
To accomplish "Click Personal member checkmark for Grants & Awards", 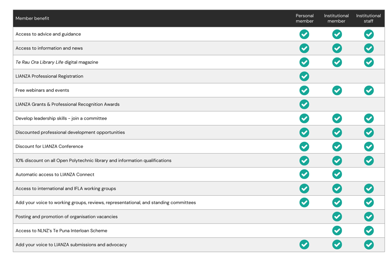I will [304, 104].
